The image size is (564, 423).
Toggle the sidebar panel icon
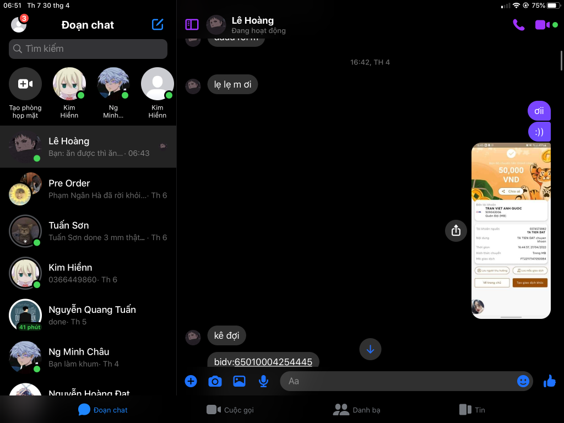[192, 24]
